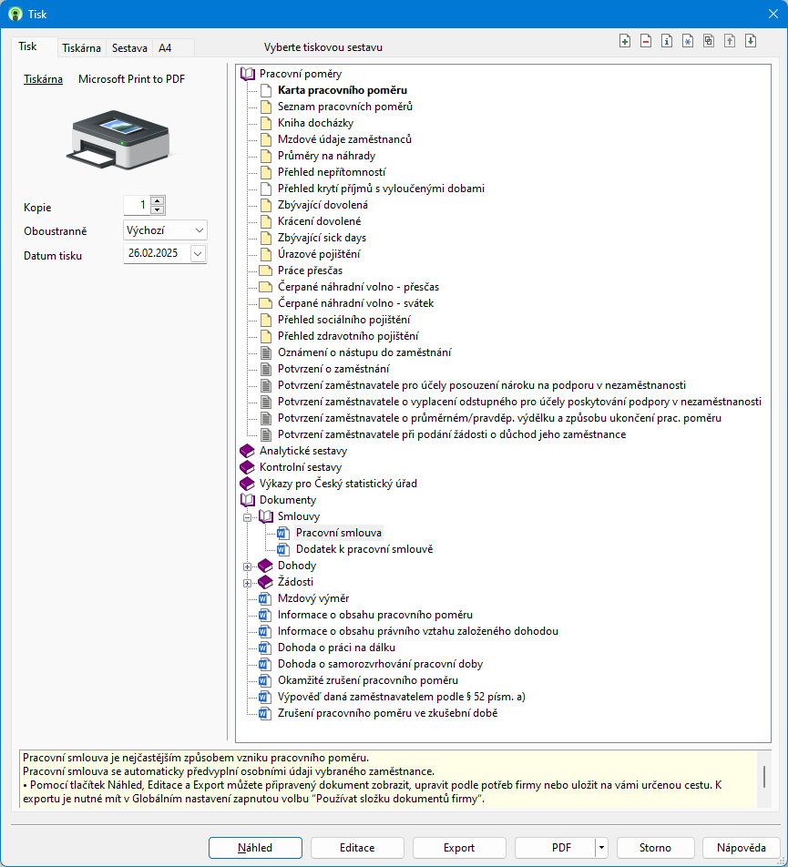This screenshot has height=867, width=788.
Task: Click the Export button
Action: [459, 848]
